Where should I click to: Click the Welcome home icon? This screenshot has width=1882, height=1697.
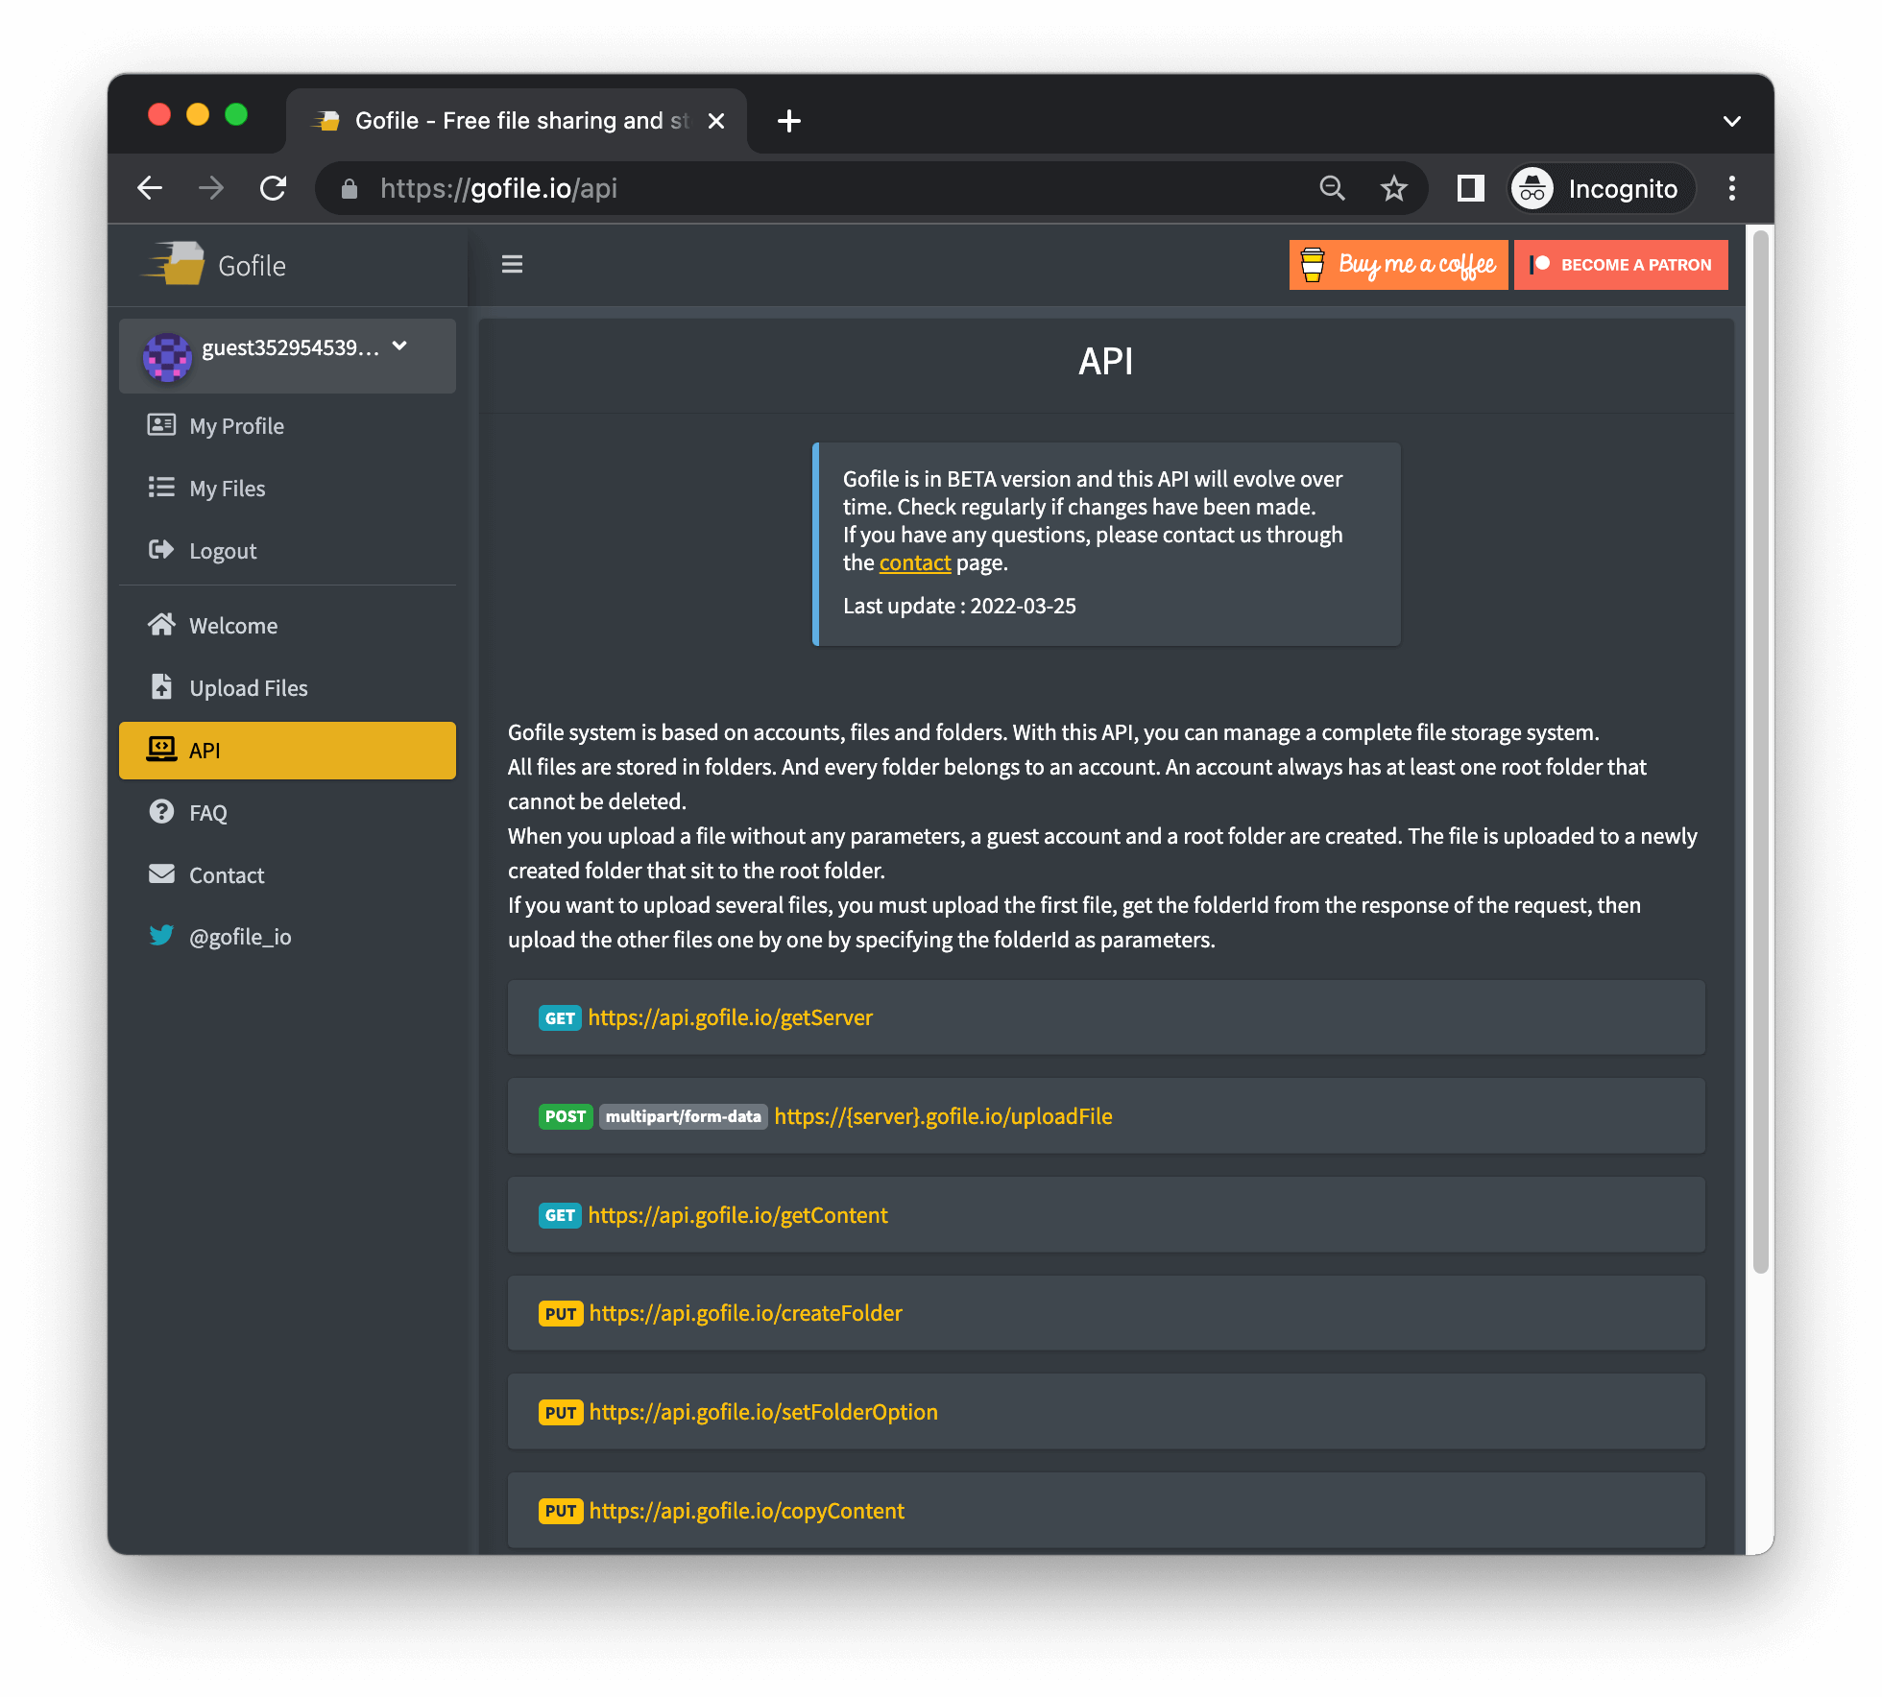[161, 625]
